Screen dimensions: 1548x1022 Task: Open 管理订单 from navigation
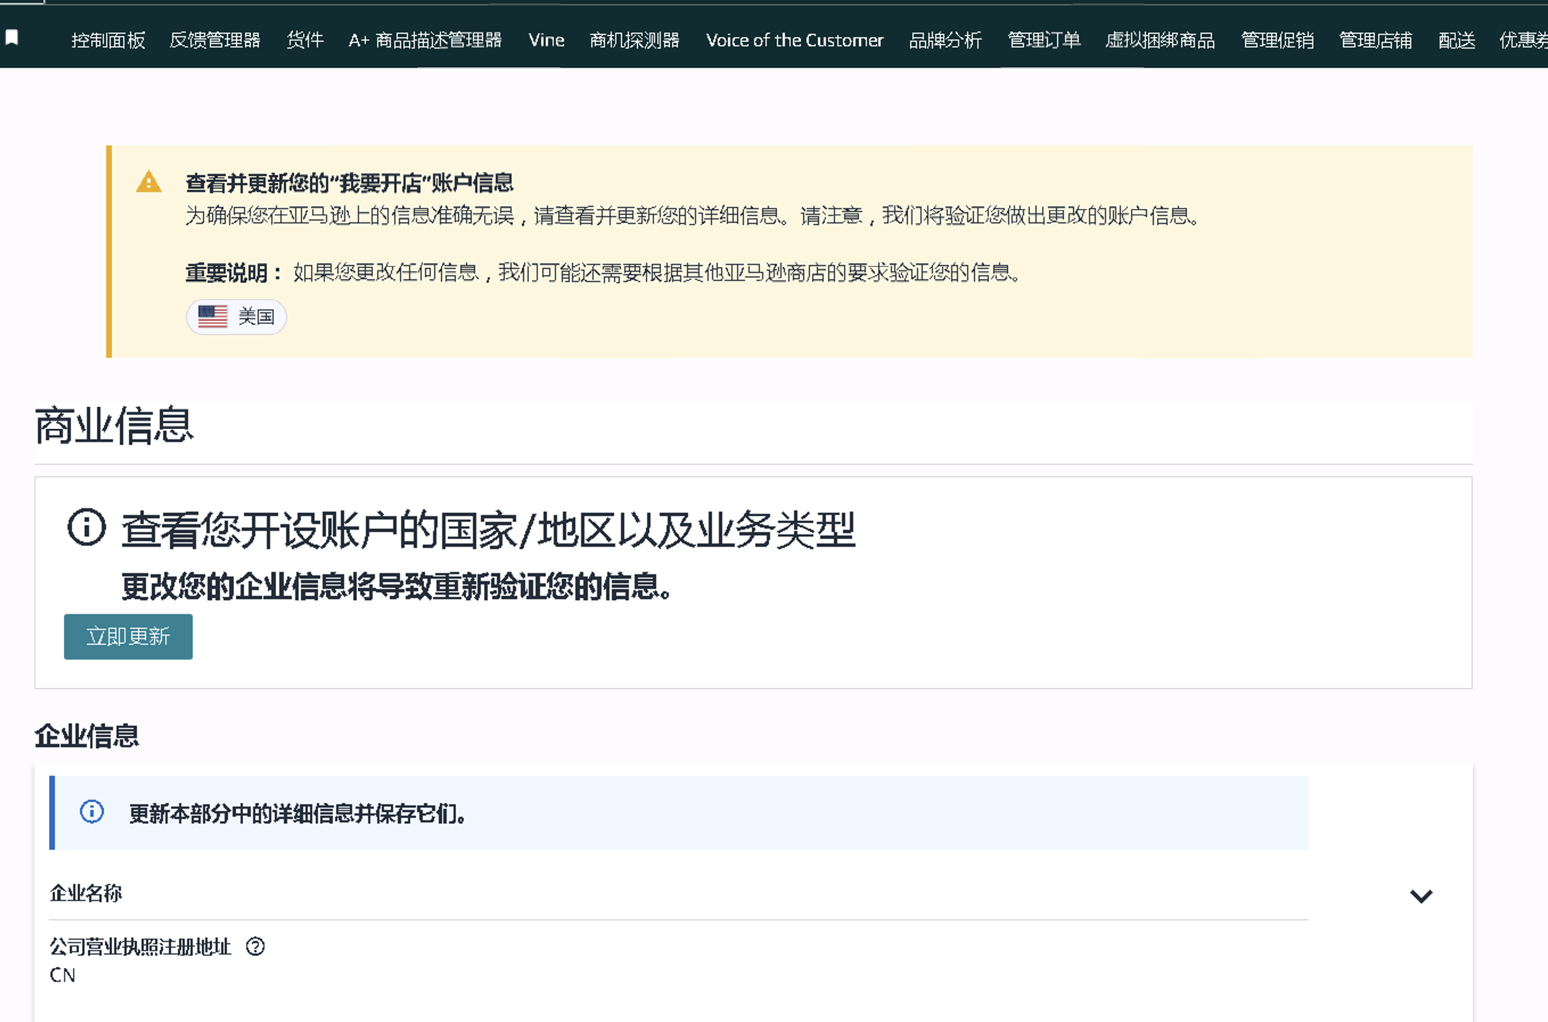(1044, 40)
